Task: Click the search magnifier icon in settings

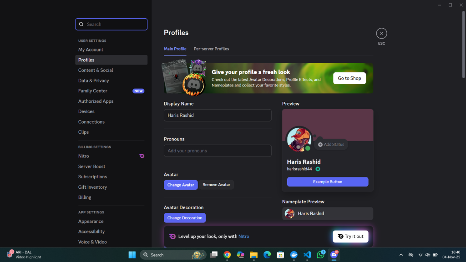Action: tap(81, 25)
